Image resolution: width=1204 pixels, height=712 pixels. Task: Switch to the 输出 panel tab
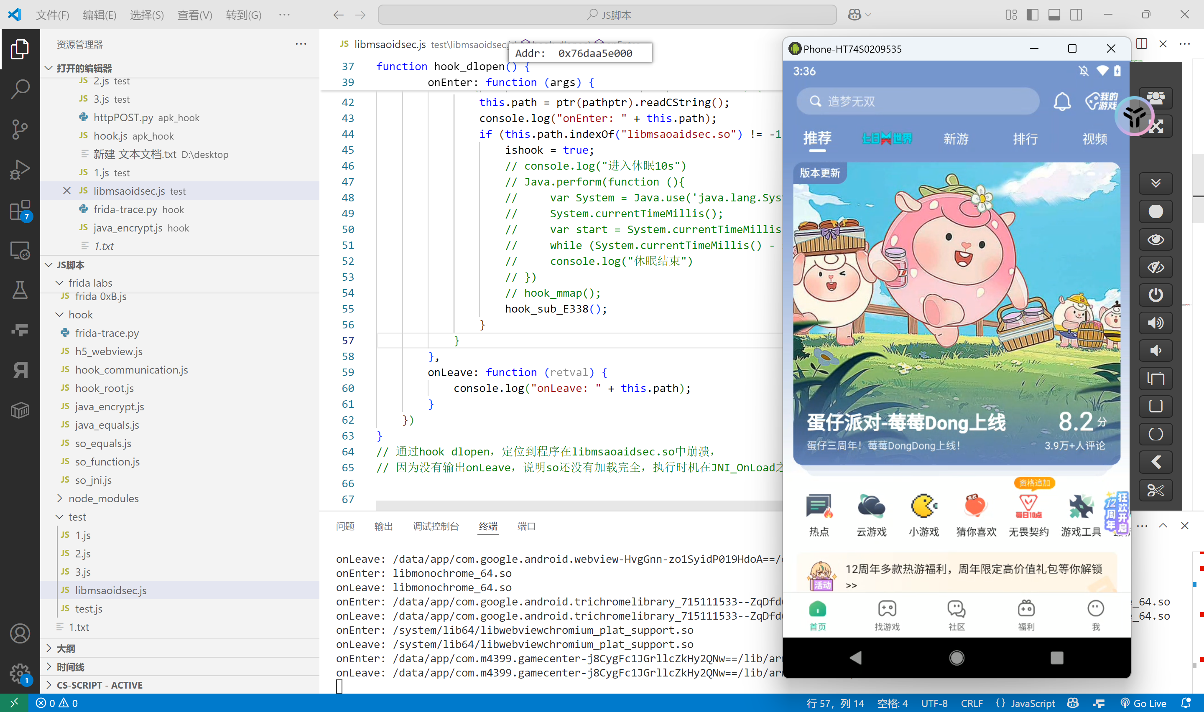383,526
